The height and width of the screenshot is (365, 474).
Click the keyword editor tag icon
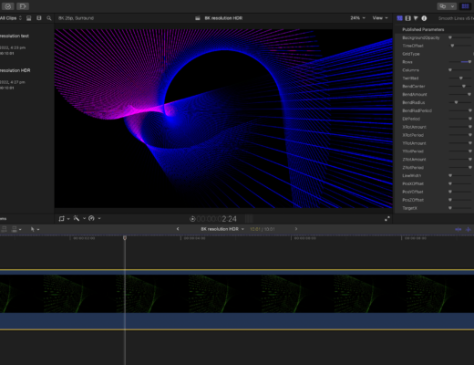[23, 6]
